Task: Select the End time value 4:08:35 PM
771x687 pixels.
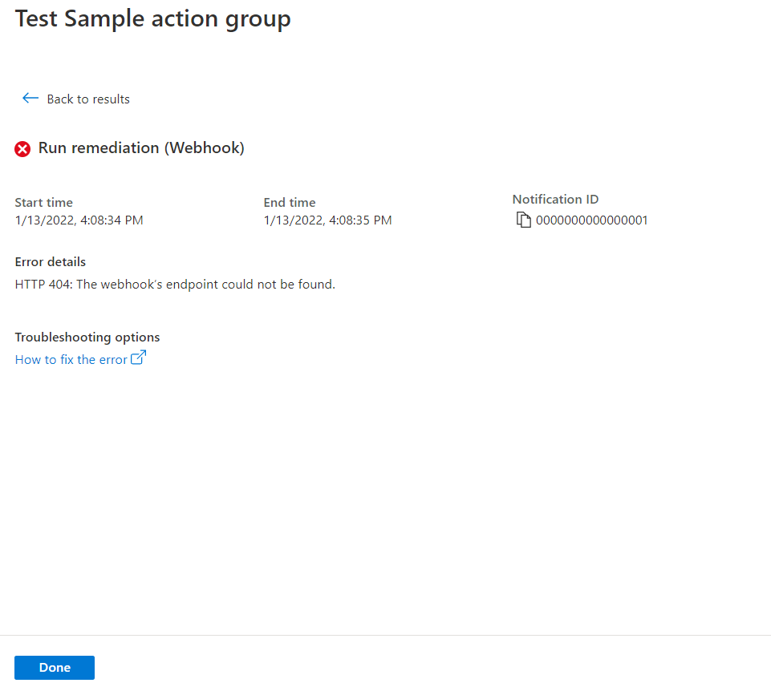Action: point(328,220)
